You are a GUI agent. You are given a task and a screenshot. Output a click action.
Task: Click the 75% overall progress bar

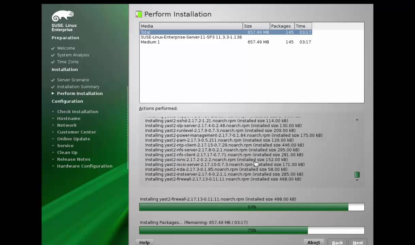[x=252, y=230]
